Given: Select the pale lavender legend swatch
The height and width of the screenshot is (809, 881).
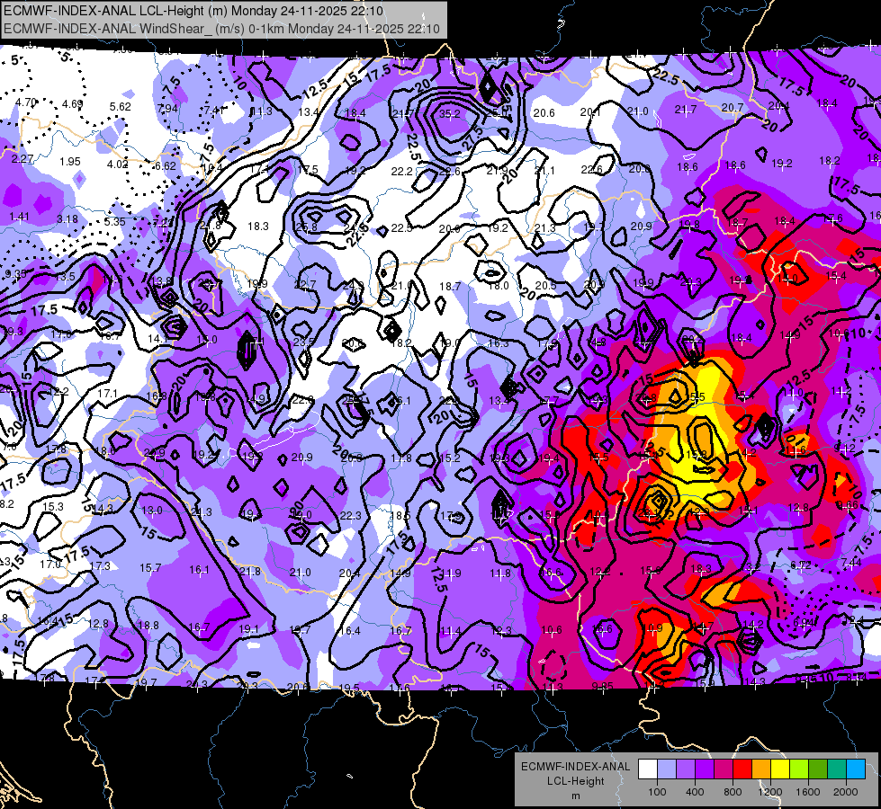Looking at the screenshot, I should pos(667,769).
